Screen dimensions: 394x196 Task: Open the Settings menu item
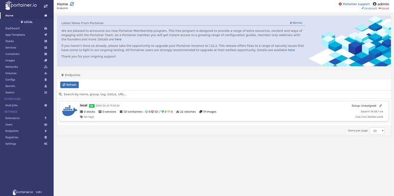(10, 144)
